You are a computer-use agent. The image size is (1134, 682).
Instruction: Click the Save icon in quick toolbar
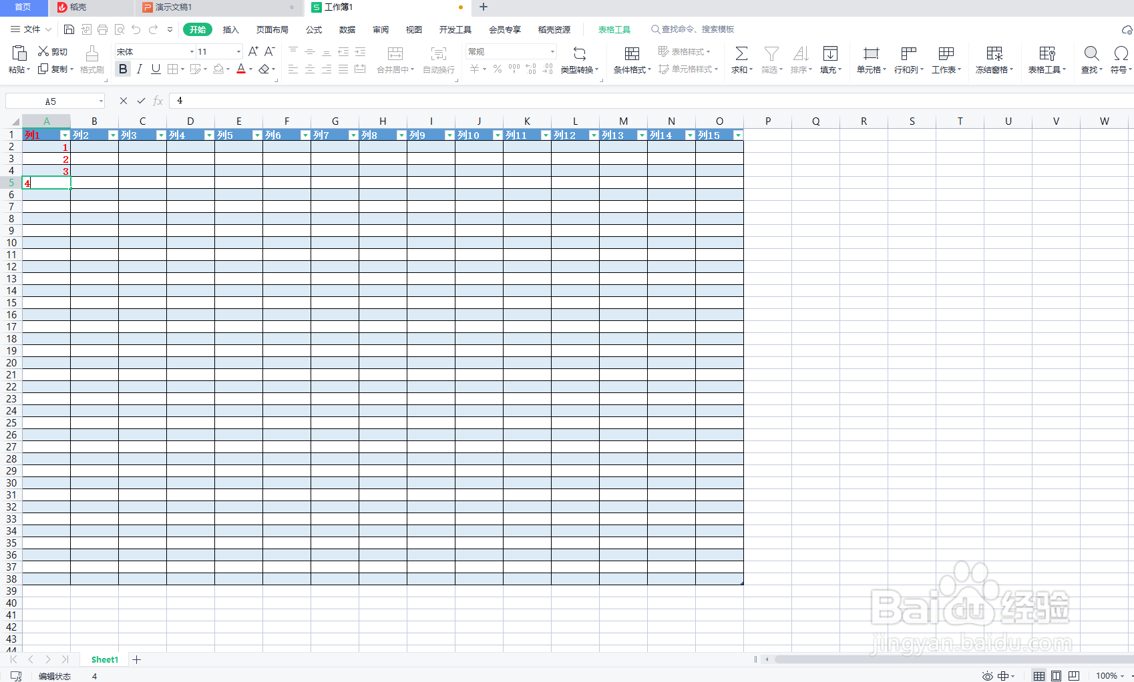[69, 29]
